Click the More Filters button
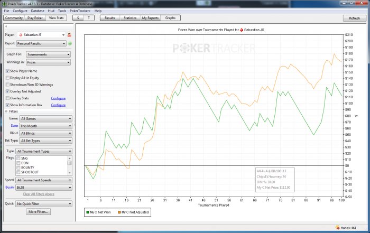Screen dimensions: 370x233 click(39, 212)
